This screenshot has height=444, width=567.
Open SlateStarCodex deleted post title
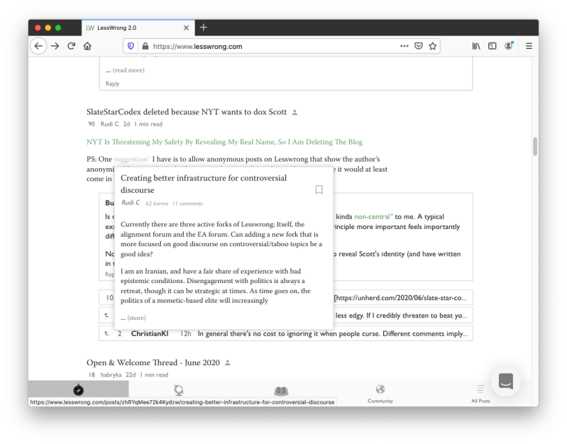point(187,112)
